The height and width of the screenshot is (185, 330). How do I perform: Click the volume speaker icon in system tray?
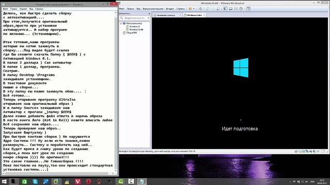307,181
